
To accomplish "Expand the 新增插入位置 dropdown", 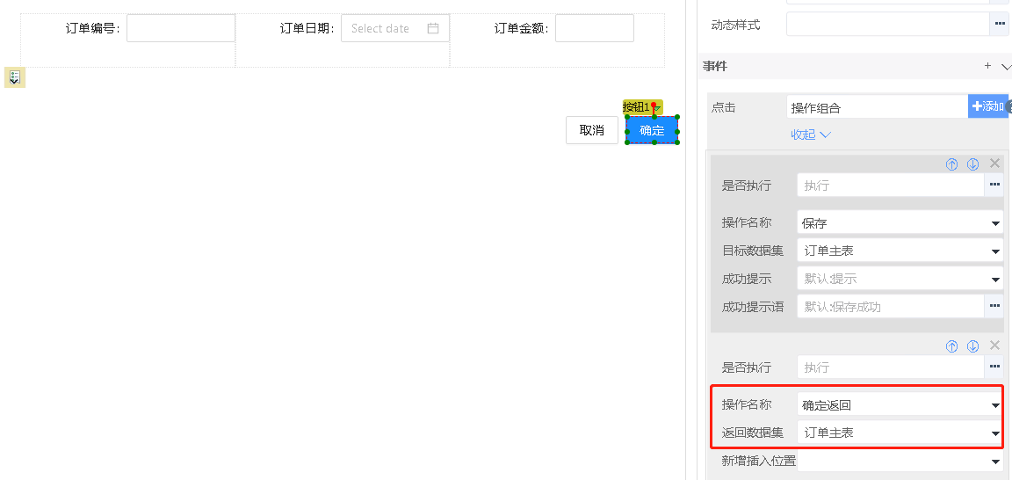I will coord(900,461).
